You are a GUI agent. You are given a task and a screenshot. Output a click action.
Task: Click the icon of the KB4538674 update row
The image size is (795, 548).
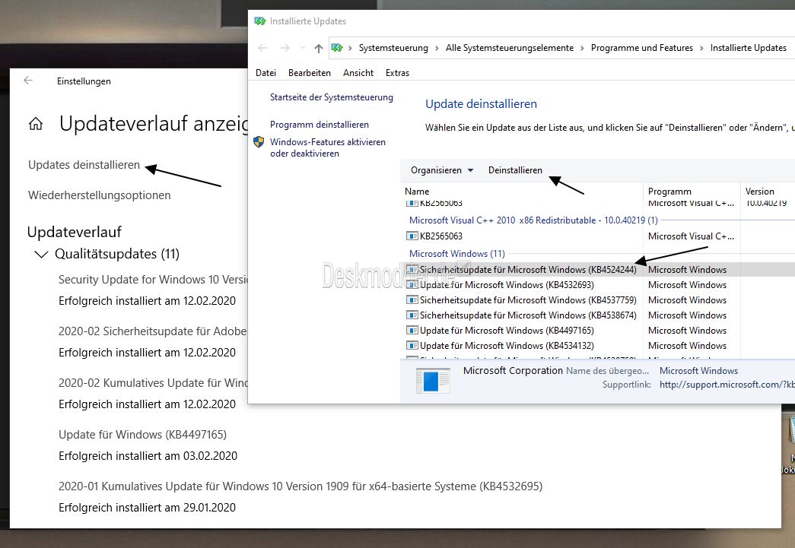412,315
